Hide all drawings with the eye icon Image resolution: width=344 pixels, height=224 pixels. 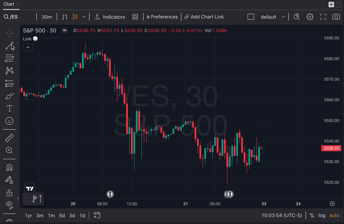point(9,204)
